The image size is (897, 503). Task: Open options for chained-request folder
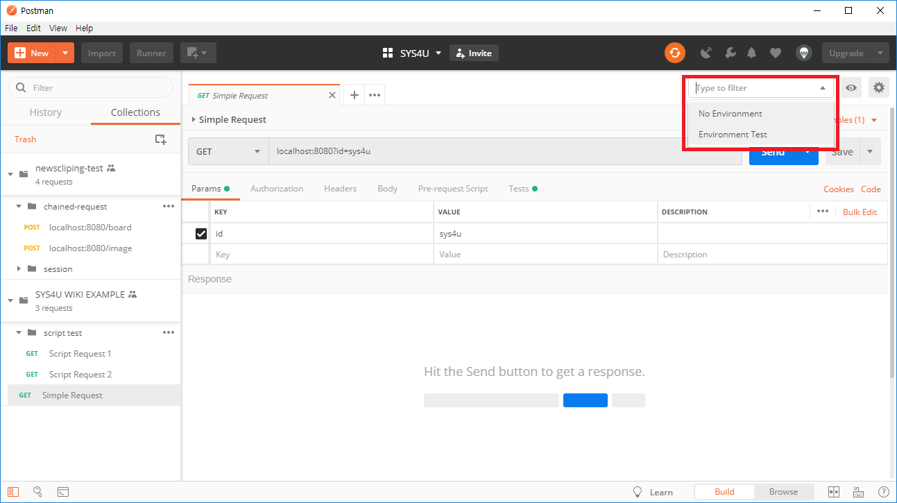(x=169, y=206)
